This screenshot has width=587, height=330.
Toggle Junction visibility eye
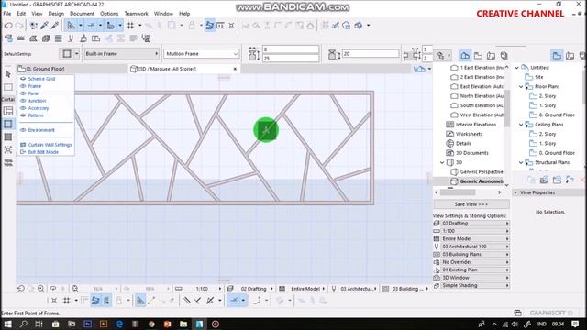(x=23, y=101)
